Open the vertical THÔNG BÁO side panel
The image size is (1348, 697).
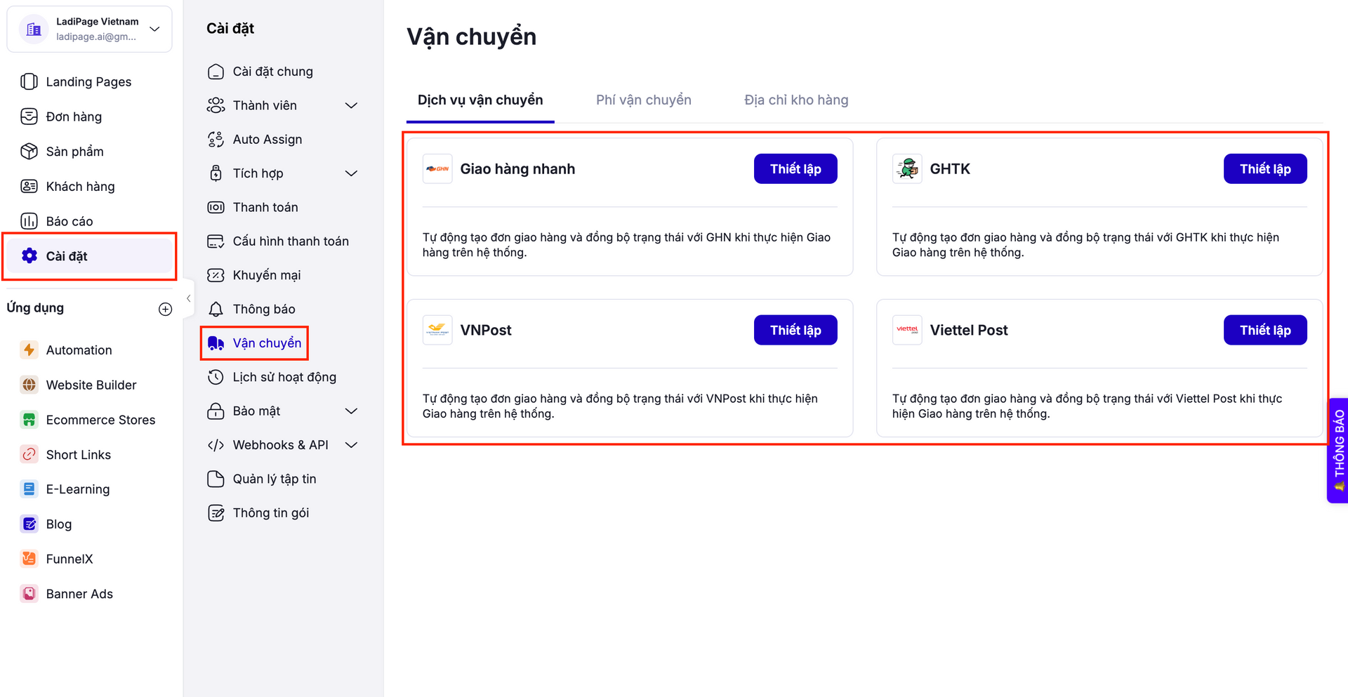click(x=1338, y=450)
